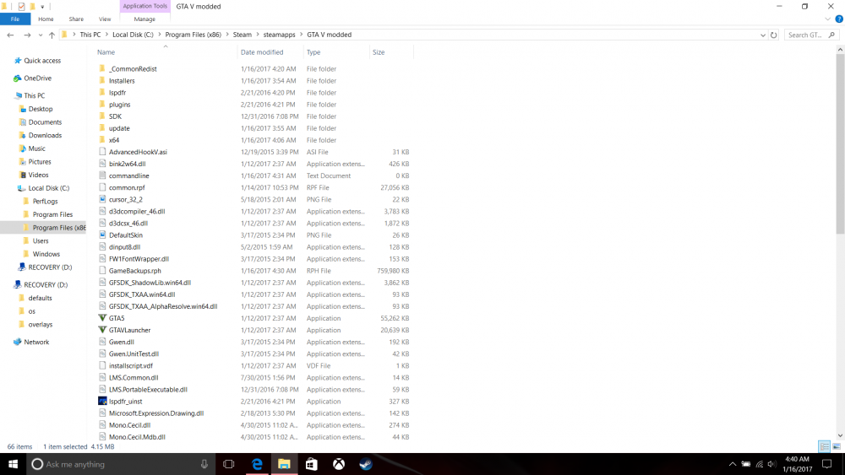
Task: Select the installscript.vdf file name
Action: (130, 365)
